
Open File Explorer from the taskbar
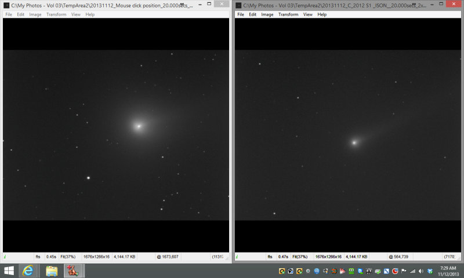click(52, 270)
